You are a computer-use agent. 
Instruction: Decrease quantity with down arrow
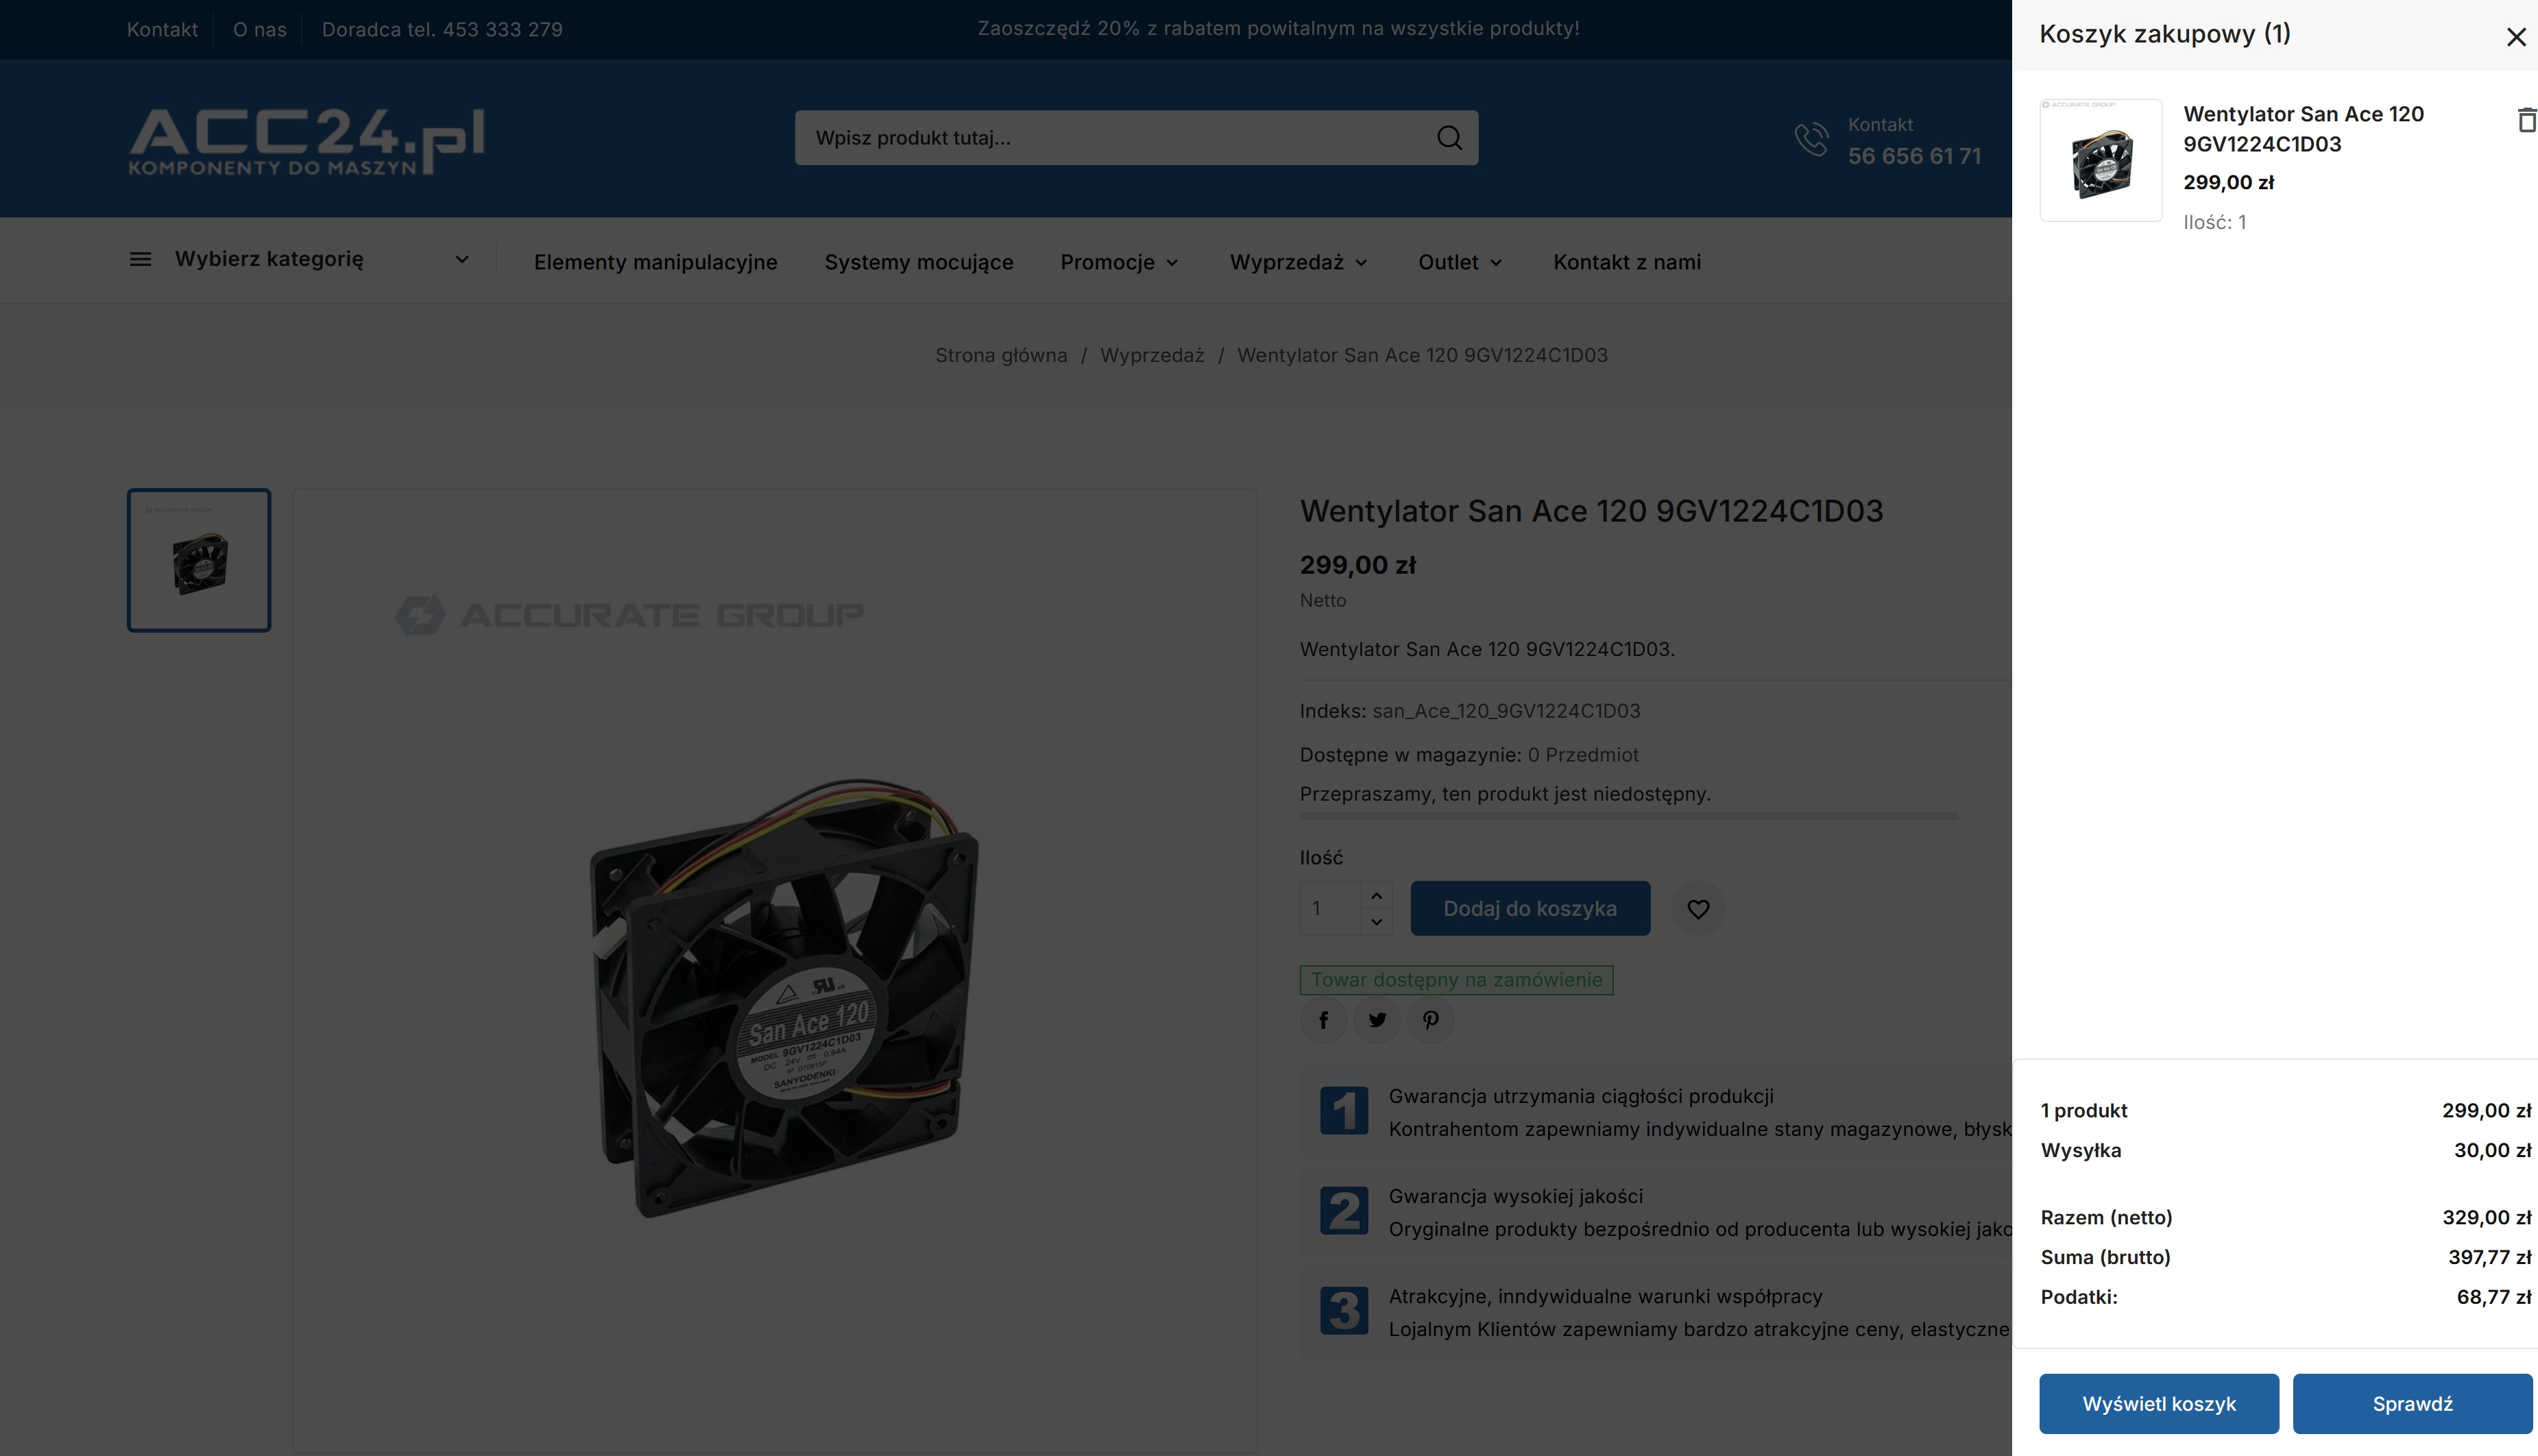(x=1377, y=922)
